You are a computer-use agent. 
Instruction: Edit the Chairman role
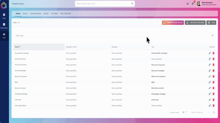210,100
